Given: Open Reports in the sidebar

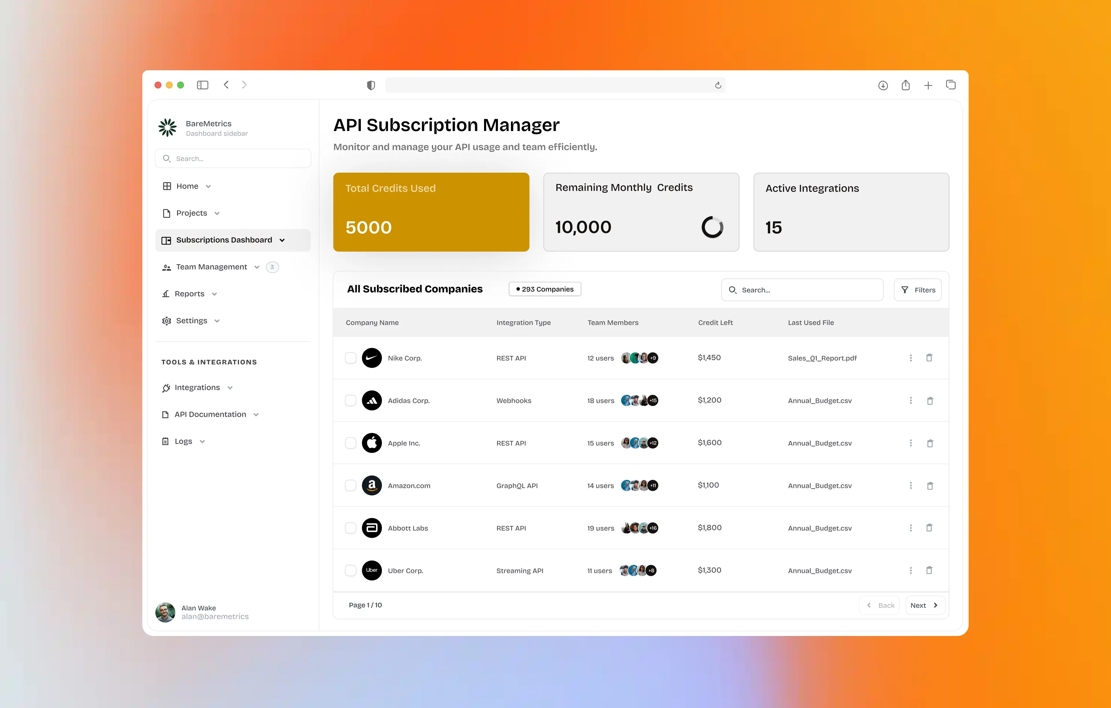Looking at the screenshot, I should point(189,294).
